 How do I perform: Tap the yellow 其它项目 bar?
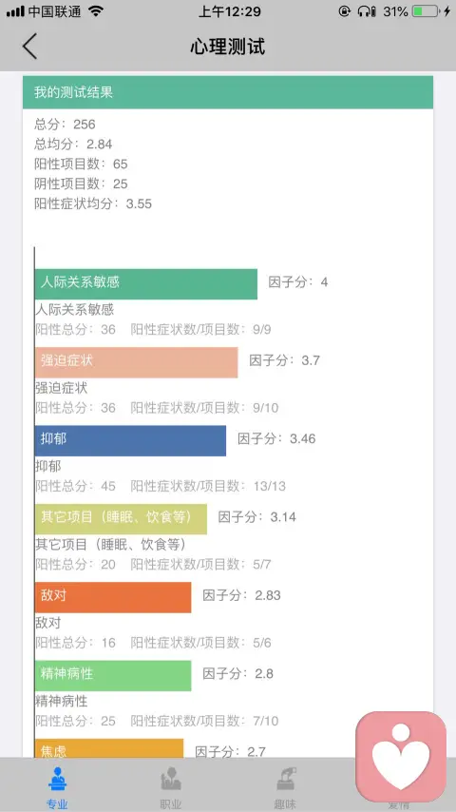tap(121, 519)
